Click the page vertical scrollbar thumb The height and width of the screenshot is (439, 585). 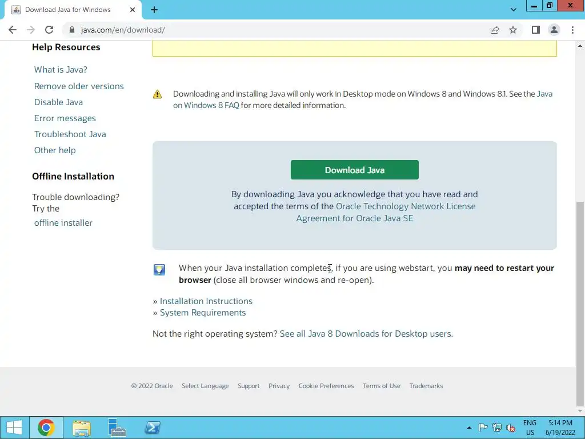[x=580, y=303]
